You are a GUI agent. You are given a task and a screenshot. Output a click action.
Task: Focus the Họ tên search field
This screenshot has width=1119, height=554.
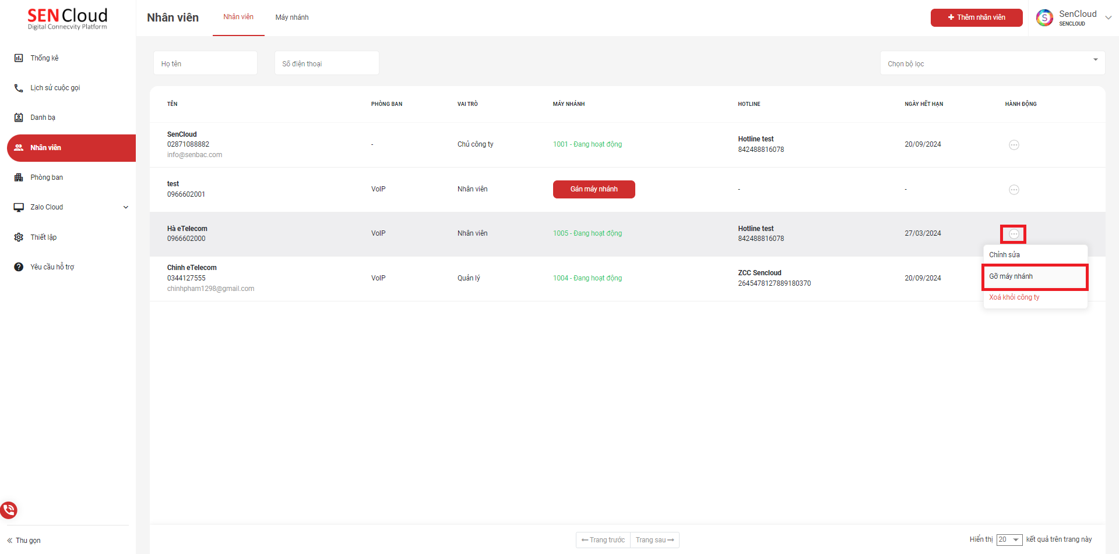pyautogui.click(x=205, y=63)
